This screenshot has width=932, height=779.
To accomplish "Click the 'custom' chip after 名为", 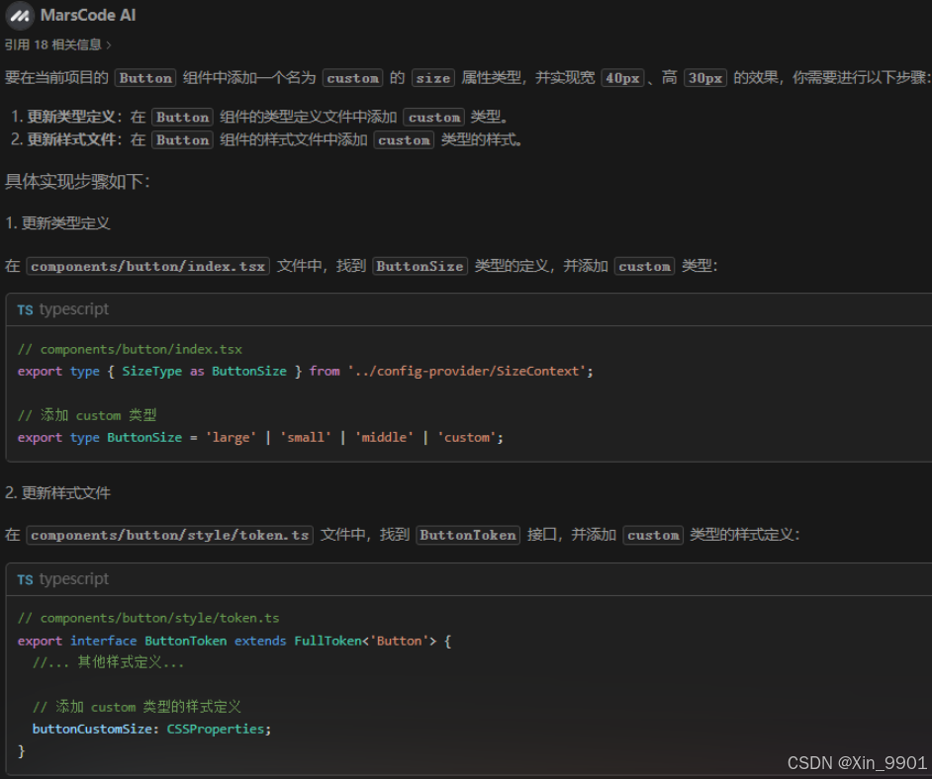I will 352,78.
